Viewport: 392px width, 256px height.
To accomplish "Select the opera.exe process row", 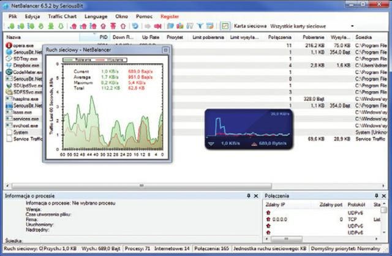I will 196,45.
